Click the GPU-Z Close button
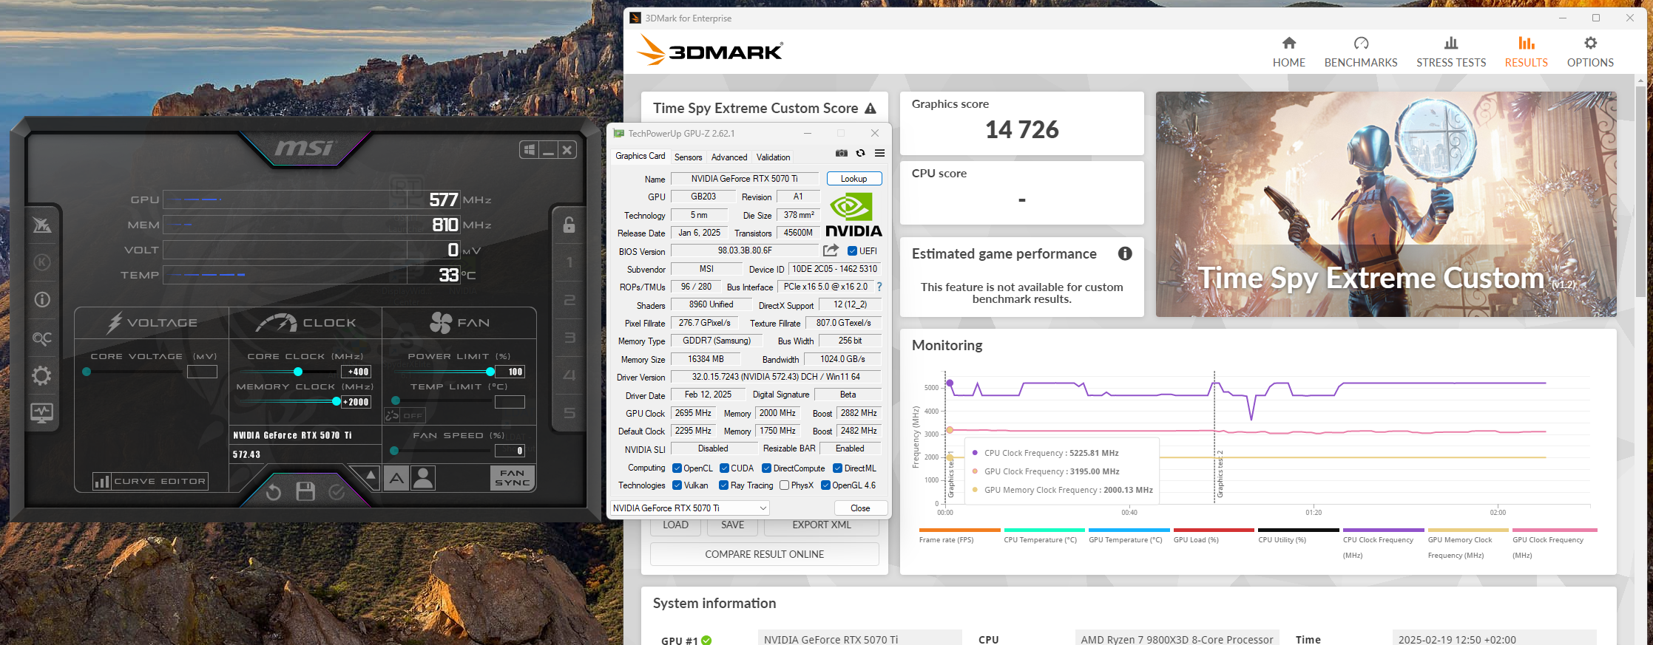The width and height of the screenshot is (1653, 645). pyautogui.click(x=860, y=508)
